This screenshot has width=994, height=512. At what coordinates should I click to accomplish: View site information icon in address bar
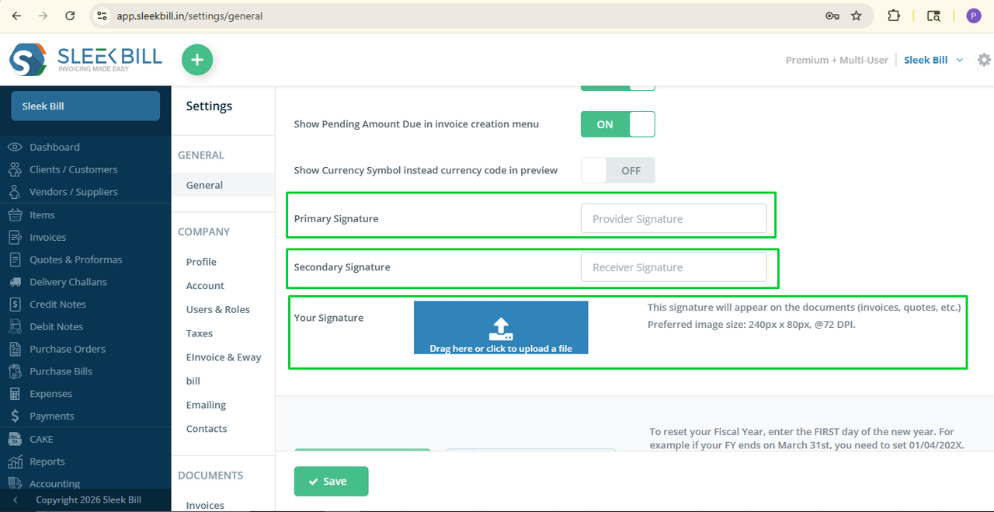pos(101,16)
